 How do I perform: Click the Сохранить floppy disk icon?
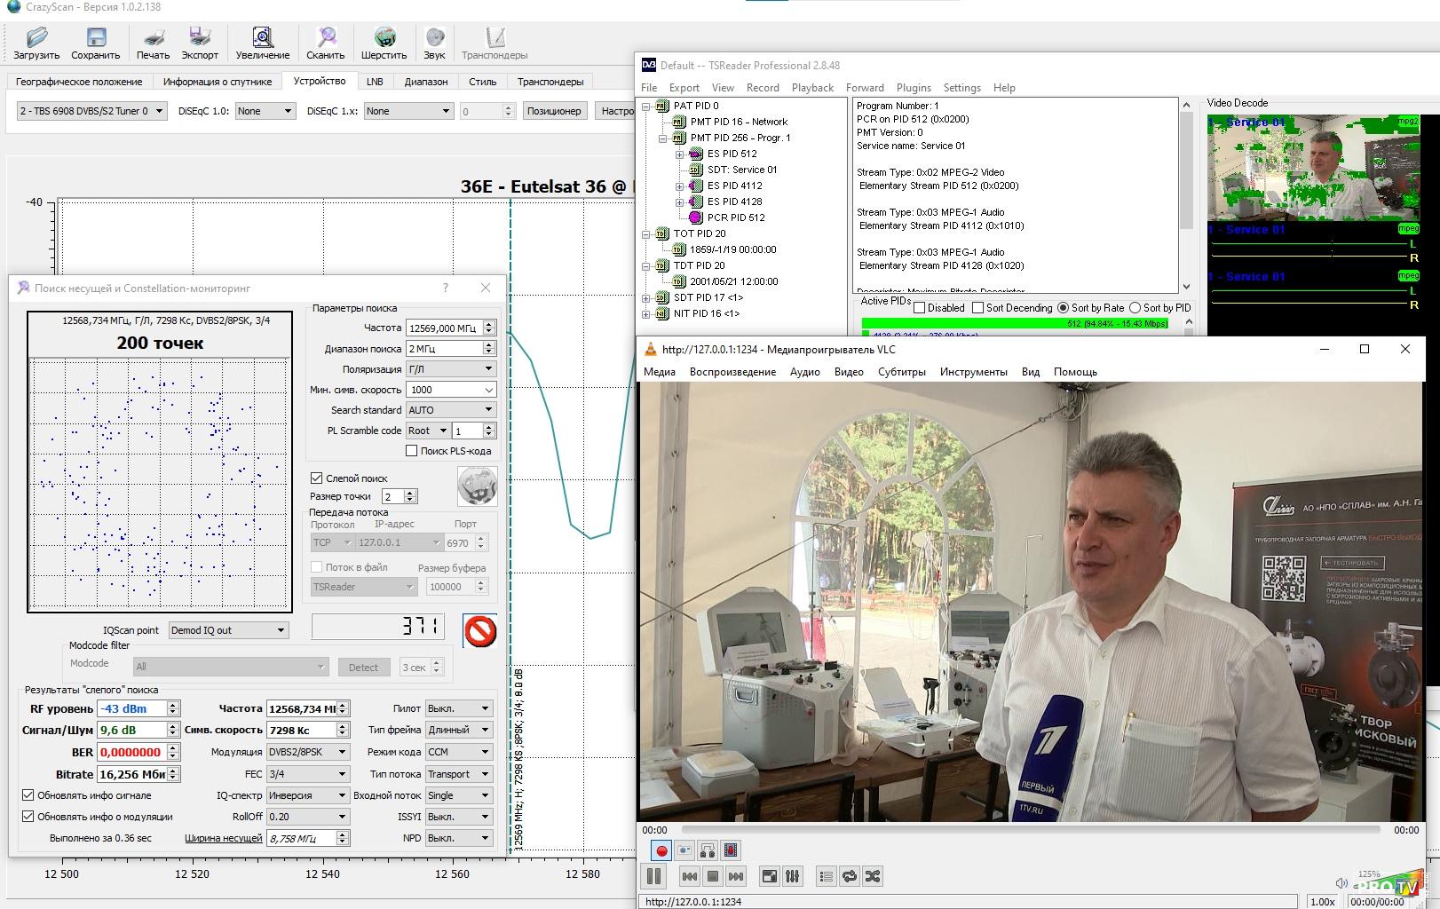[95, 38]
